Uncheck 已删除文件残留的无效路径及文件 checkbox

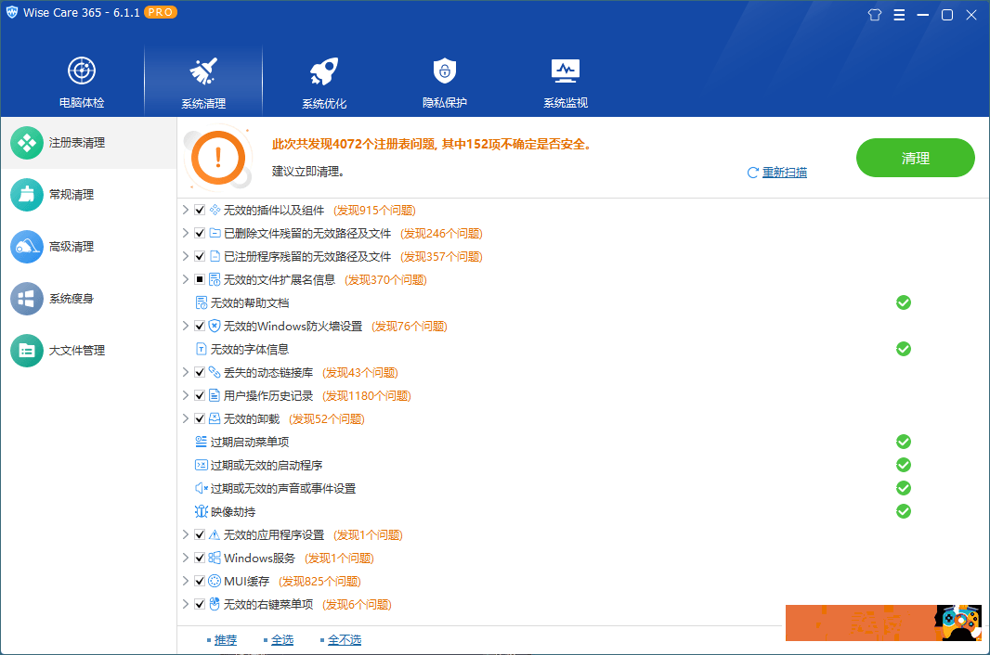(200, 234)
